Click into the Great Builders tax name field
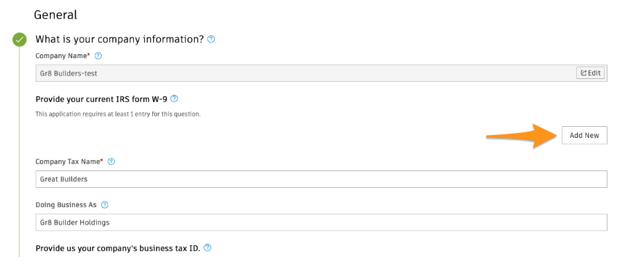Viewport: 631px width, 273px height. (x=321, y=179)
